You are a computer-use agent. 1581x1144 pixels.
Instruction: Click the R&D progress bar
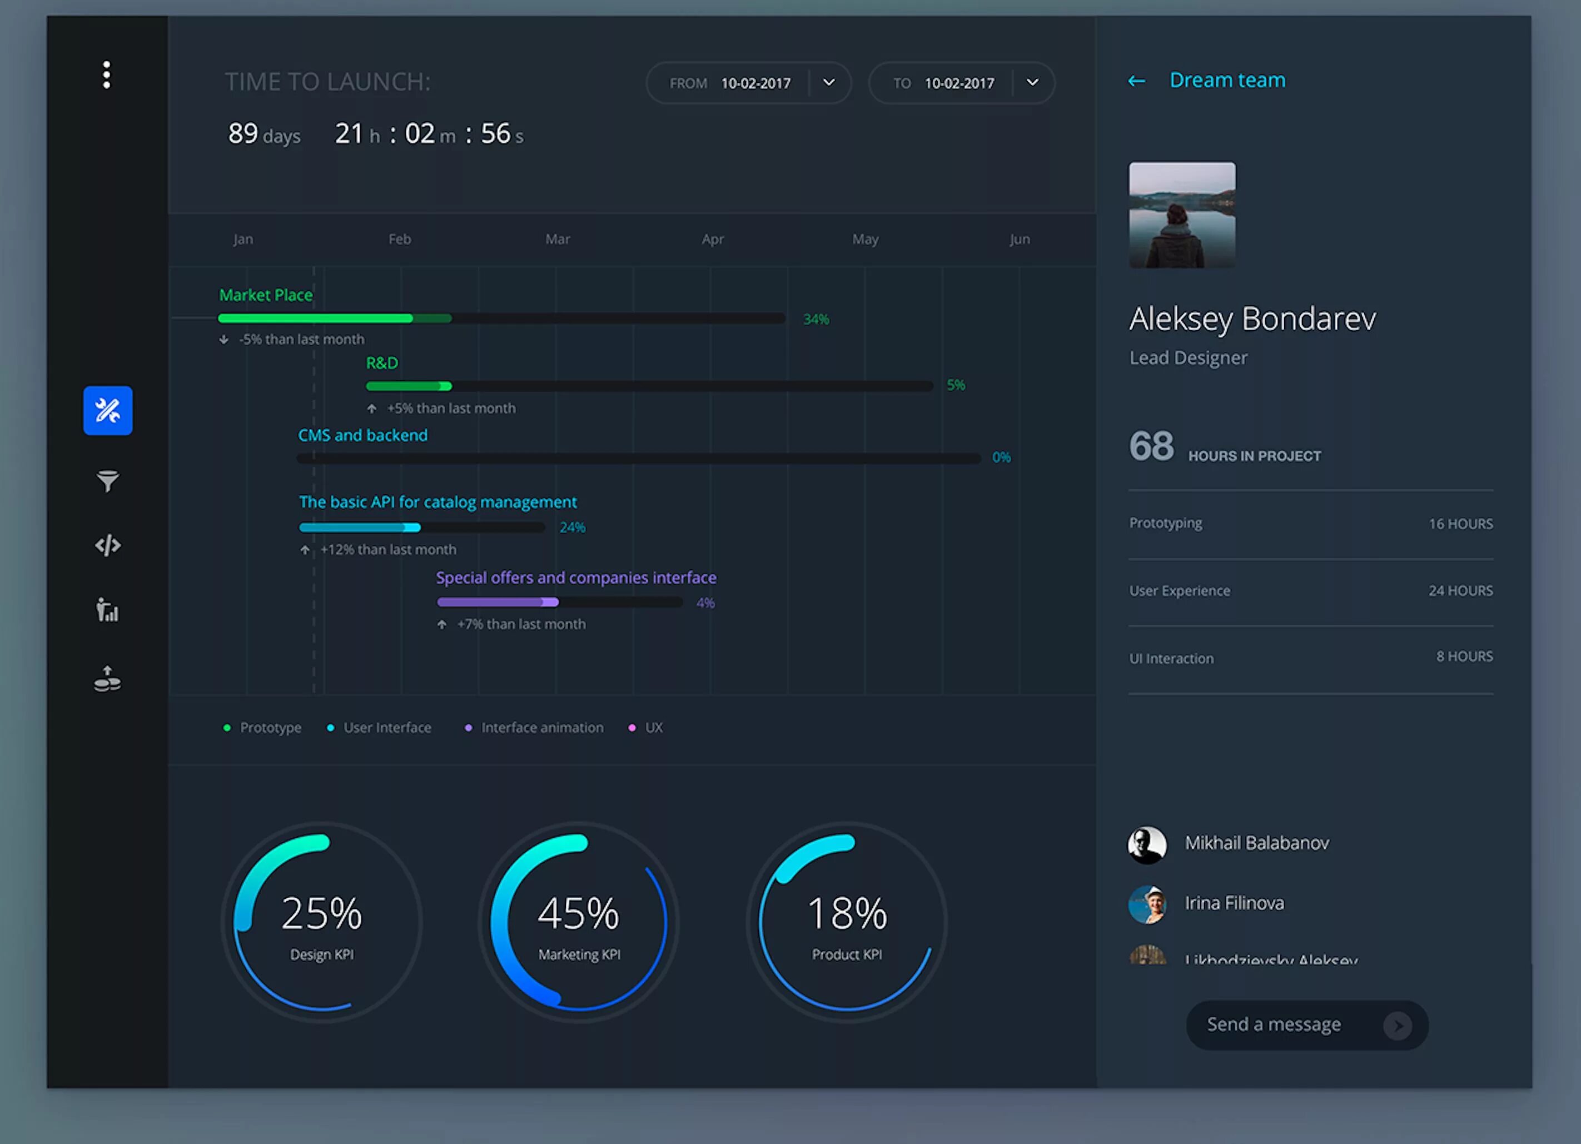tap(648, 386)
